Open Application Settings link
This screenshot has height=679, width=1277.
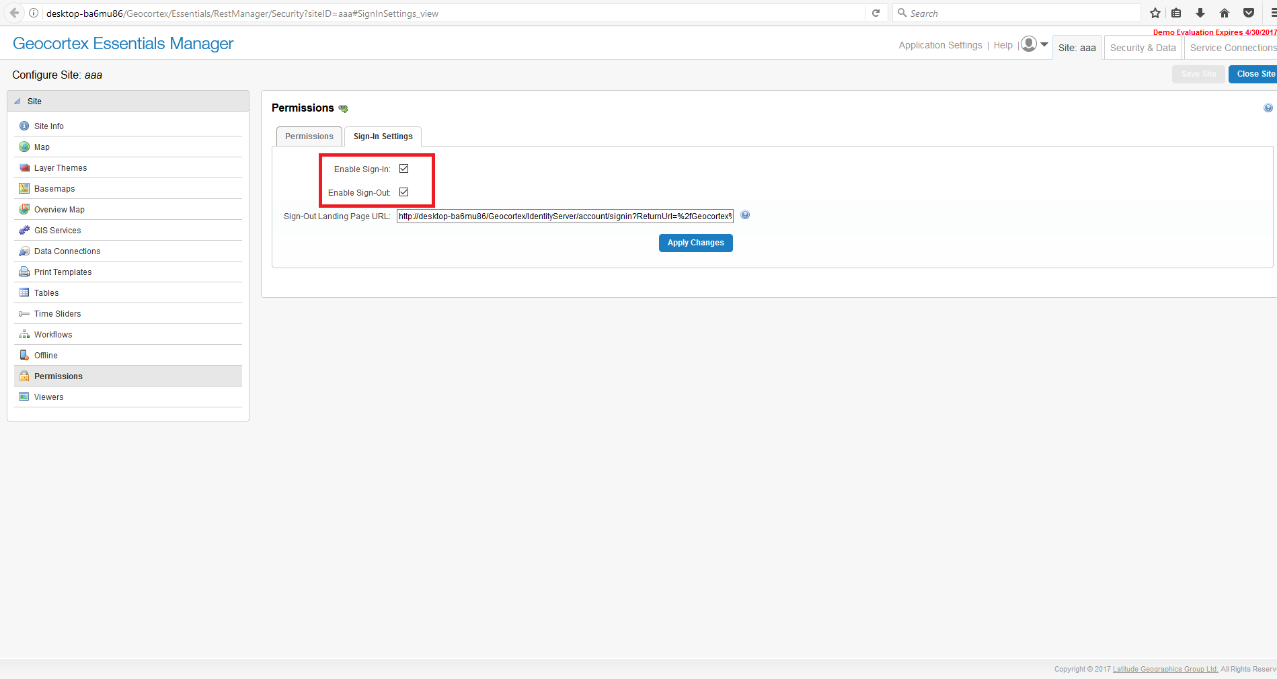click(x=941, y=45)
